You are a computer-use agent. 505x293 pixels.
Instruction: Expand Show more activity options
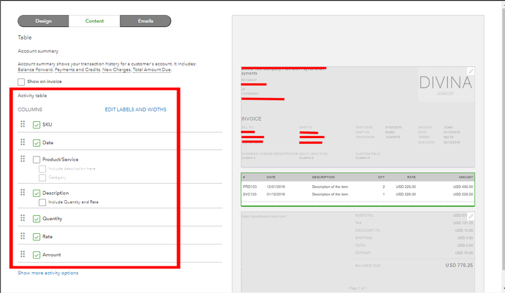[x=48, y=273]
